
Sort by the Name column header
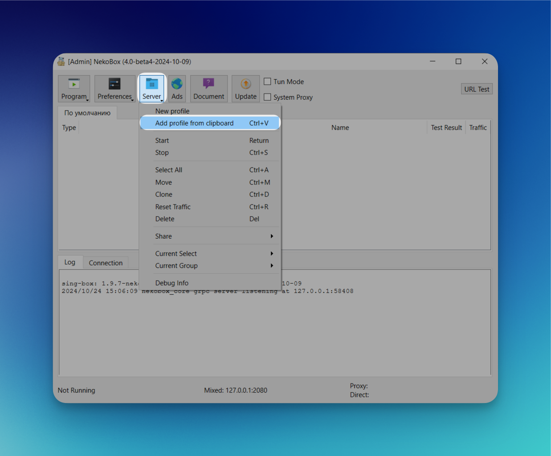pyautogui.click(x=340, y=128)
